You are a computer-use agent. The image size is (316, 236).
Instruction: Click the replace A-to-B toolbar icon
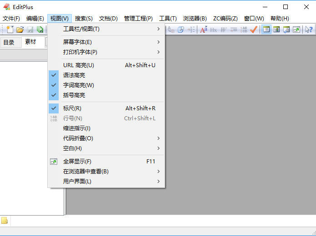(x=171, y=29)
